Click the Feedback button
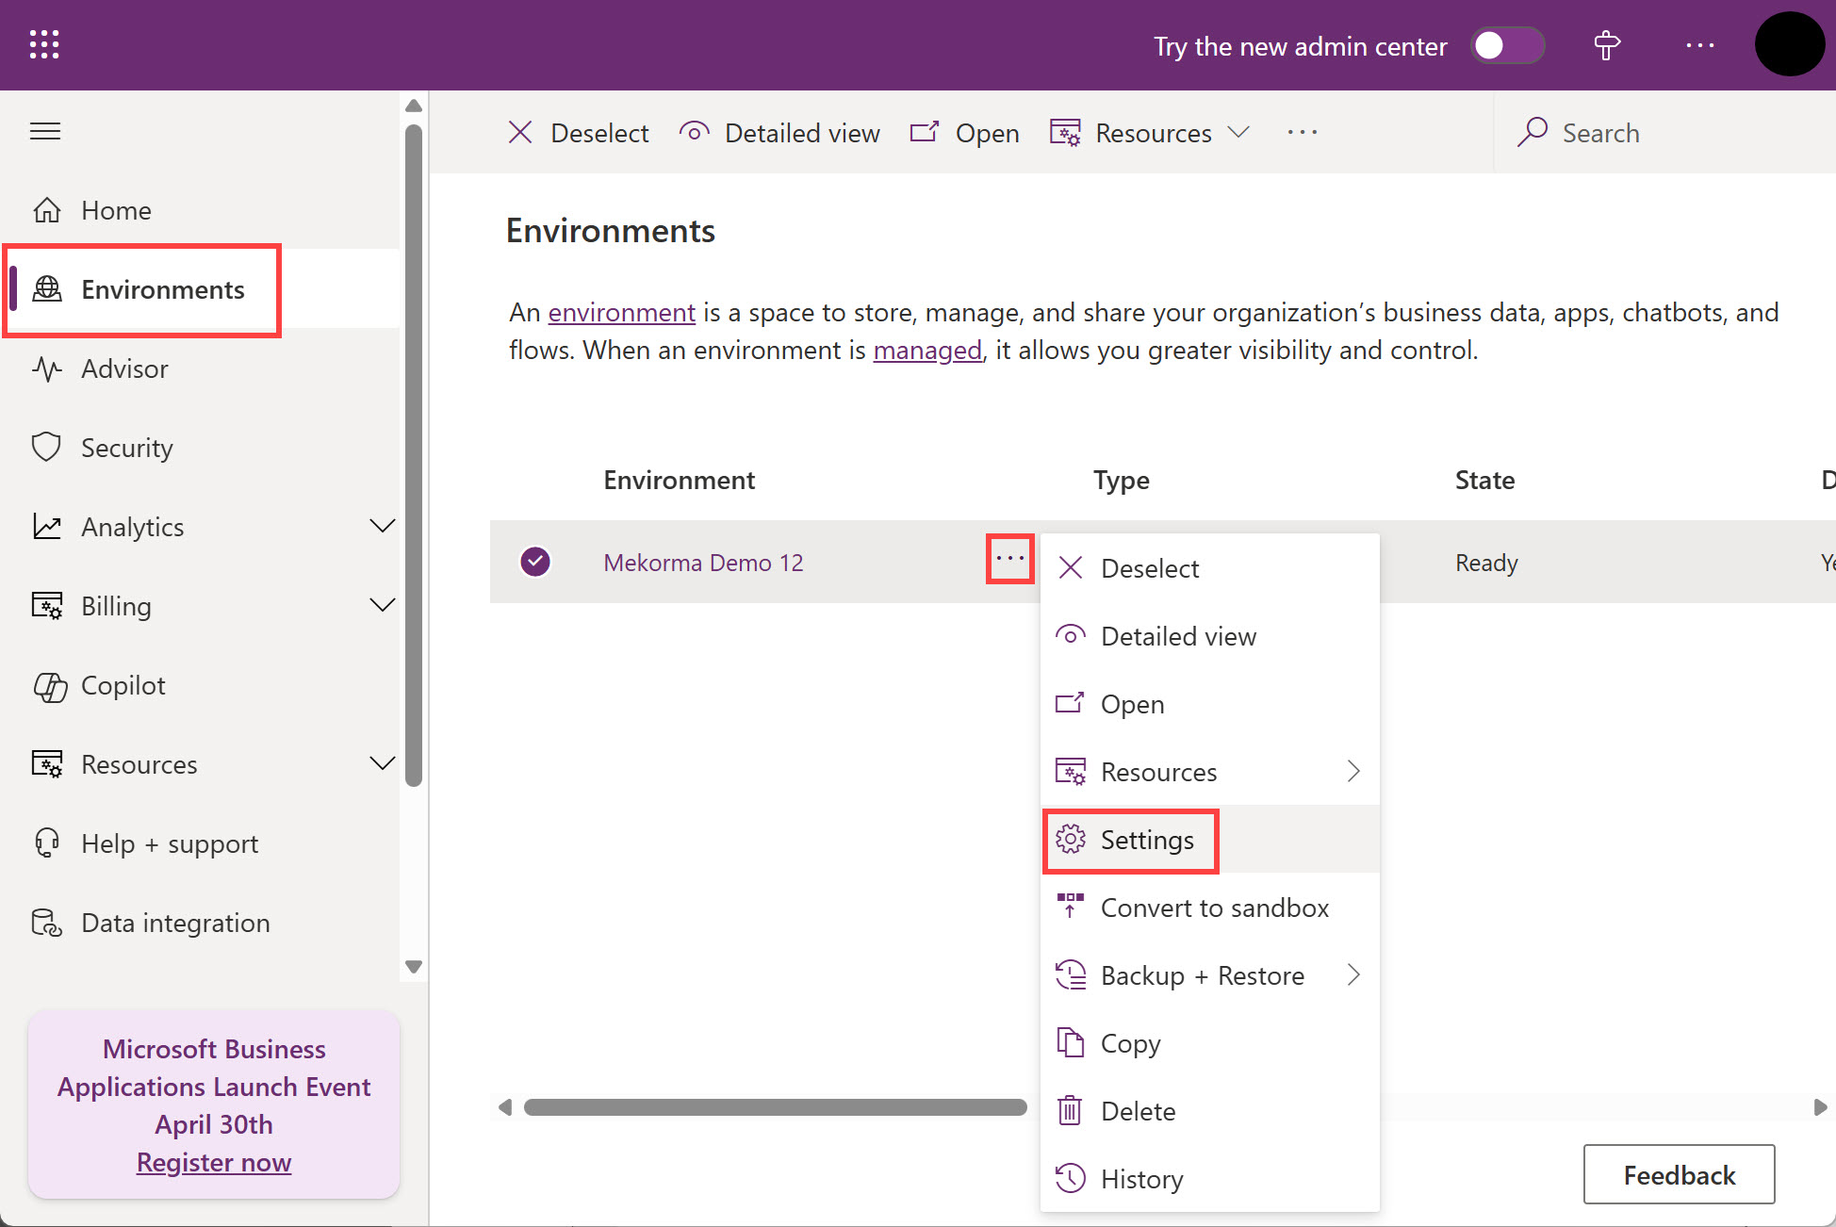 (x=1678, y=1174)
